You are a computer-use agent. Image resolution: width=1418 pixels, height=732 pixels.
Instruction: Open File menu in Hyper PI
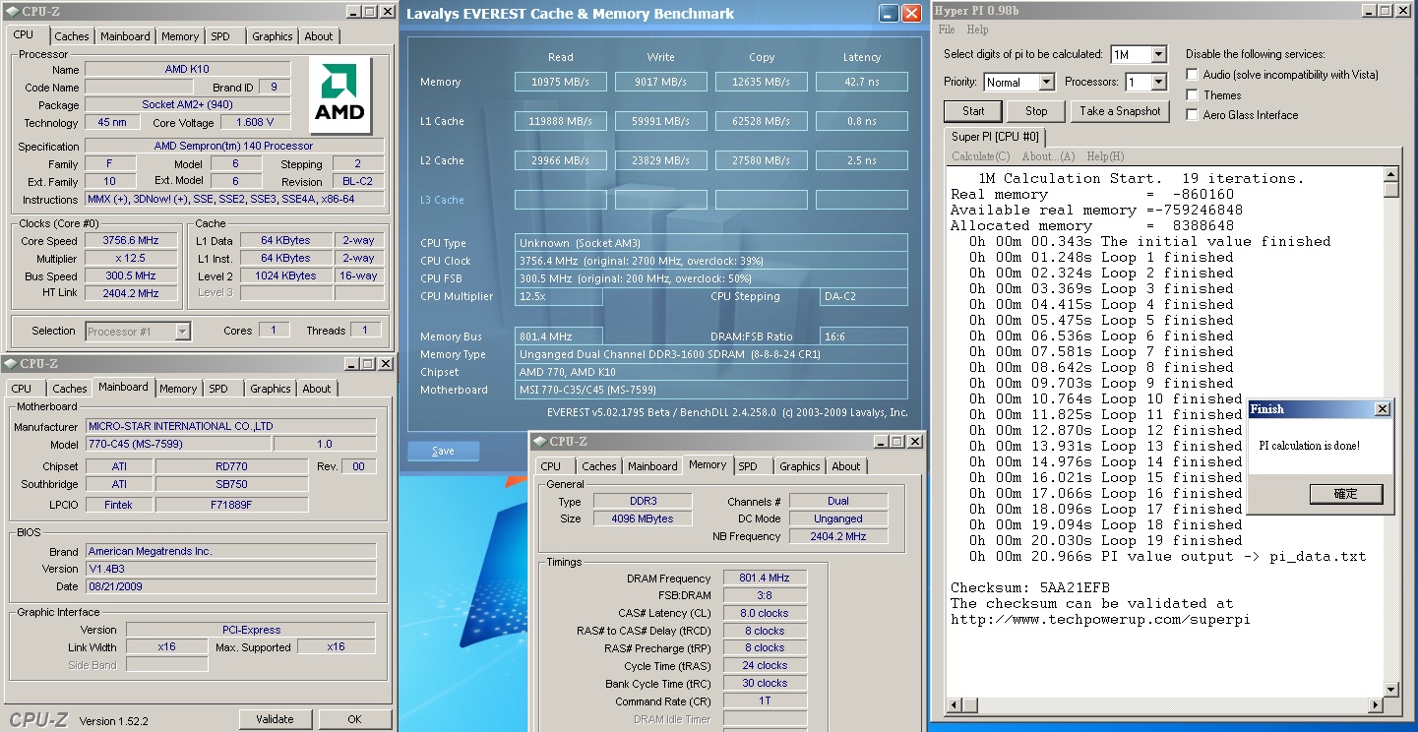(947, 30)
